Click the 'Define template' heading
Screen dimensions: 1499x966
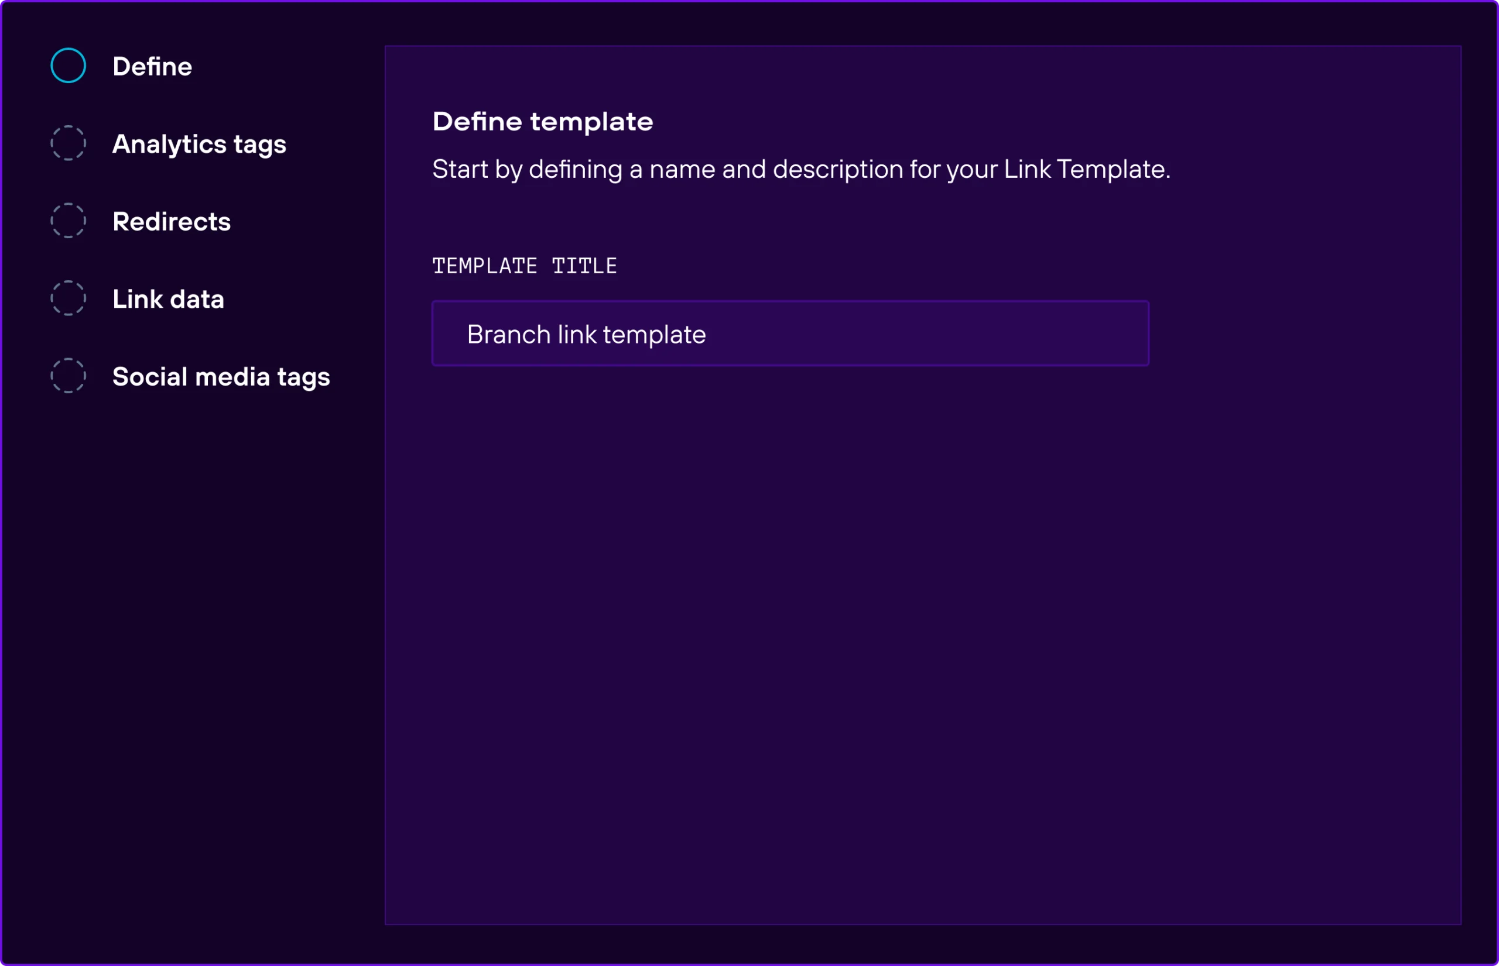pyautogui.click(x=542, y=122)
